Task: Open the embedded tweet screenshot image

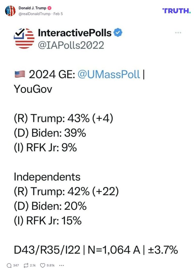Action: coord(98,141)
